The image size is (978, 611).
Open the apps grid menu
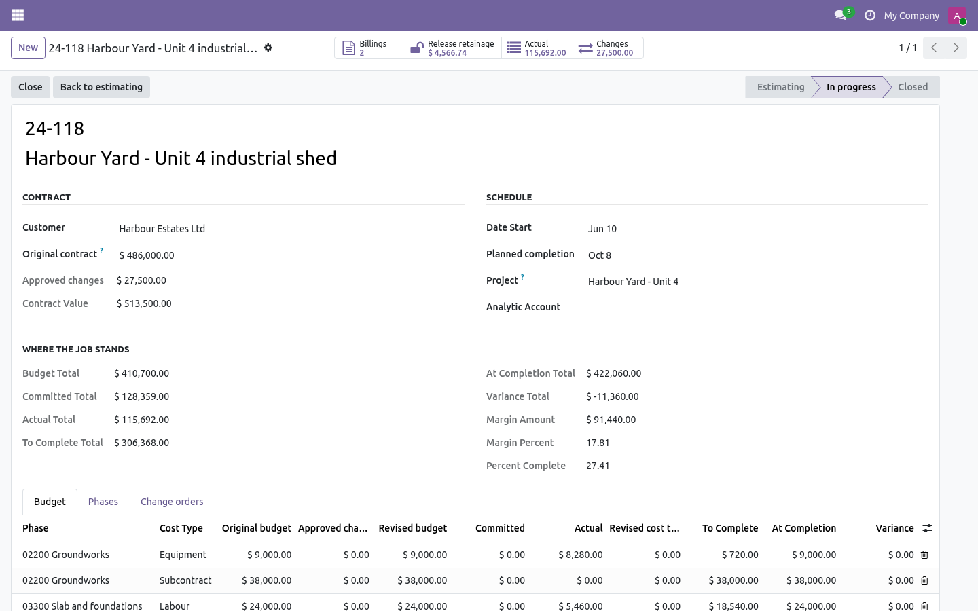tap(18, 15)
